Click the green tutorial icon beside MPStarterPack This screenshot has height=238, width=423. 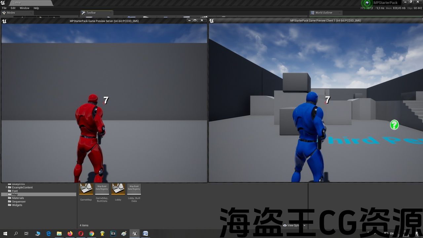(x=367, y=3)
